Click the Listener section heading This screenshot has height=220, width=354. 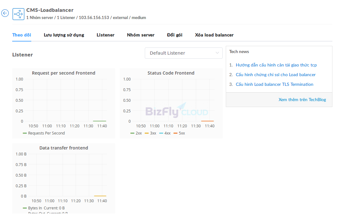[23, 55]
